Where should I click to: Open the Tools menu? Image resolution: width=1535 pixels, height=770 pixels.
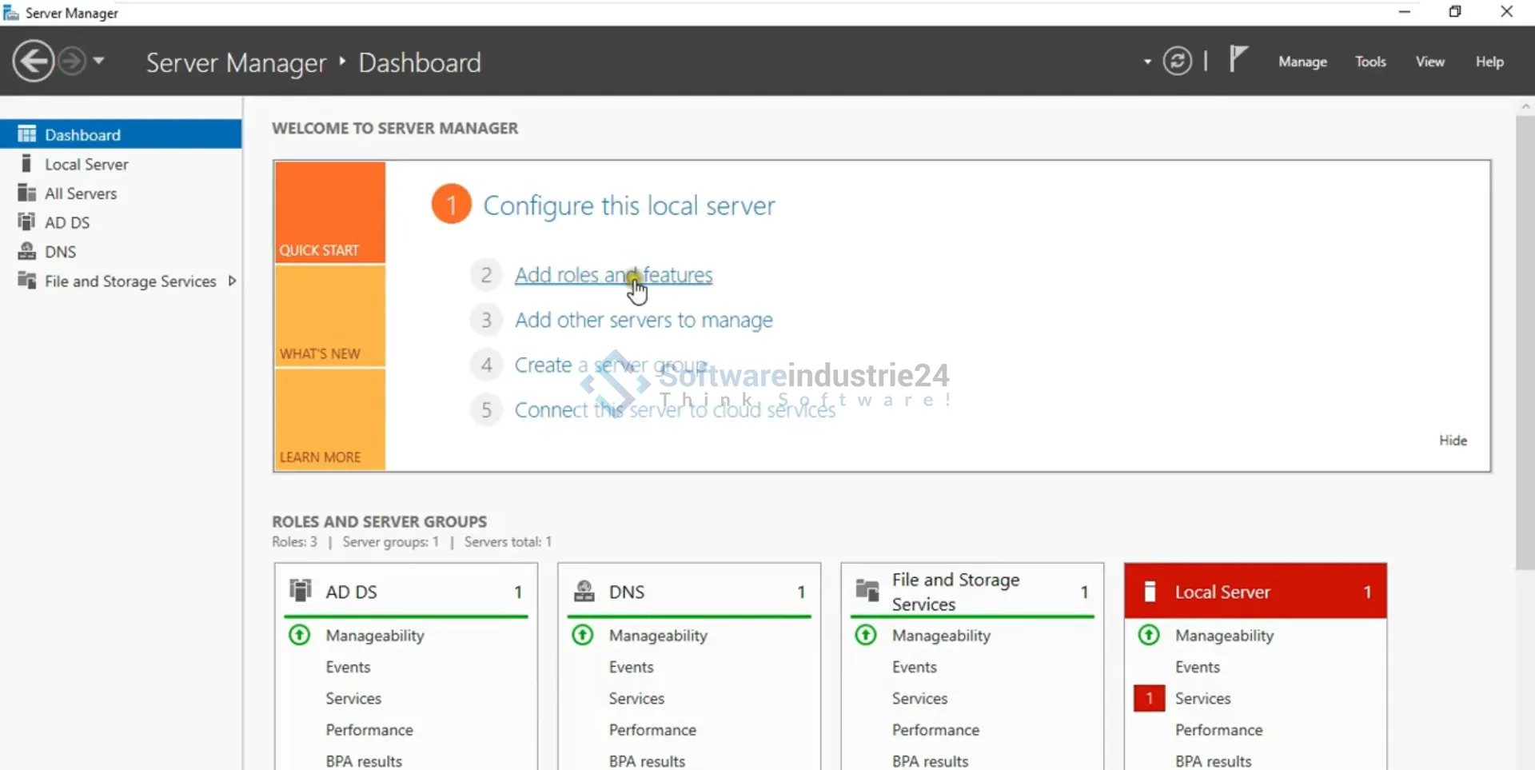tap(1370, 62)
